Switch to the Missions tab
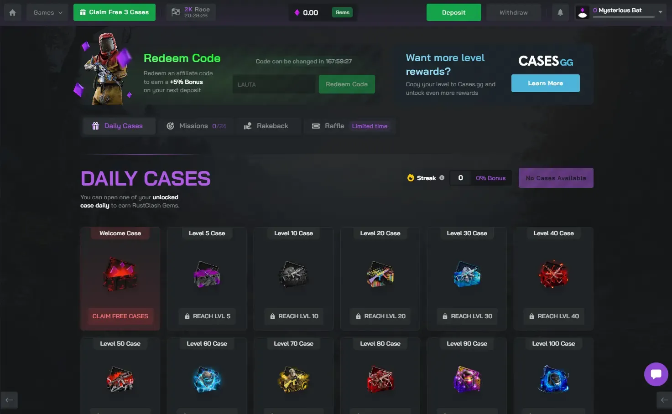The width and height of the screenshot is (672, 414). click(196, 126)
